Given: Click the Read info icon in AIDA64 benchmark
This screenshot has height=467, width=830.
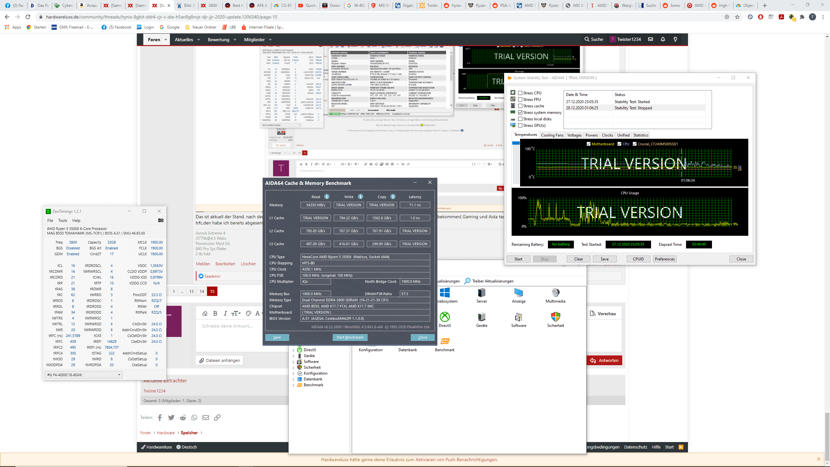Looking at the screenshot, I should (327, 197).
